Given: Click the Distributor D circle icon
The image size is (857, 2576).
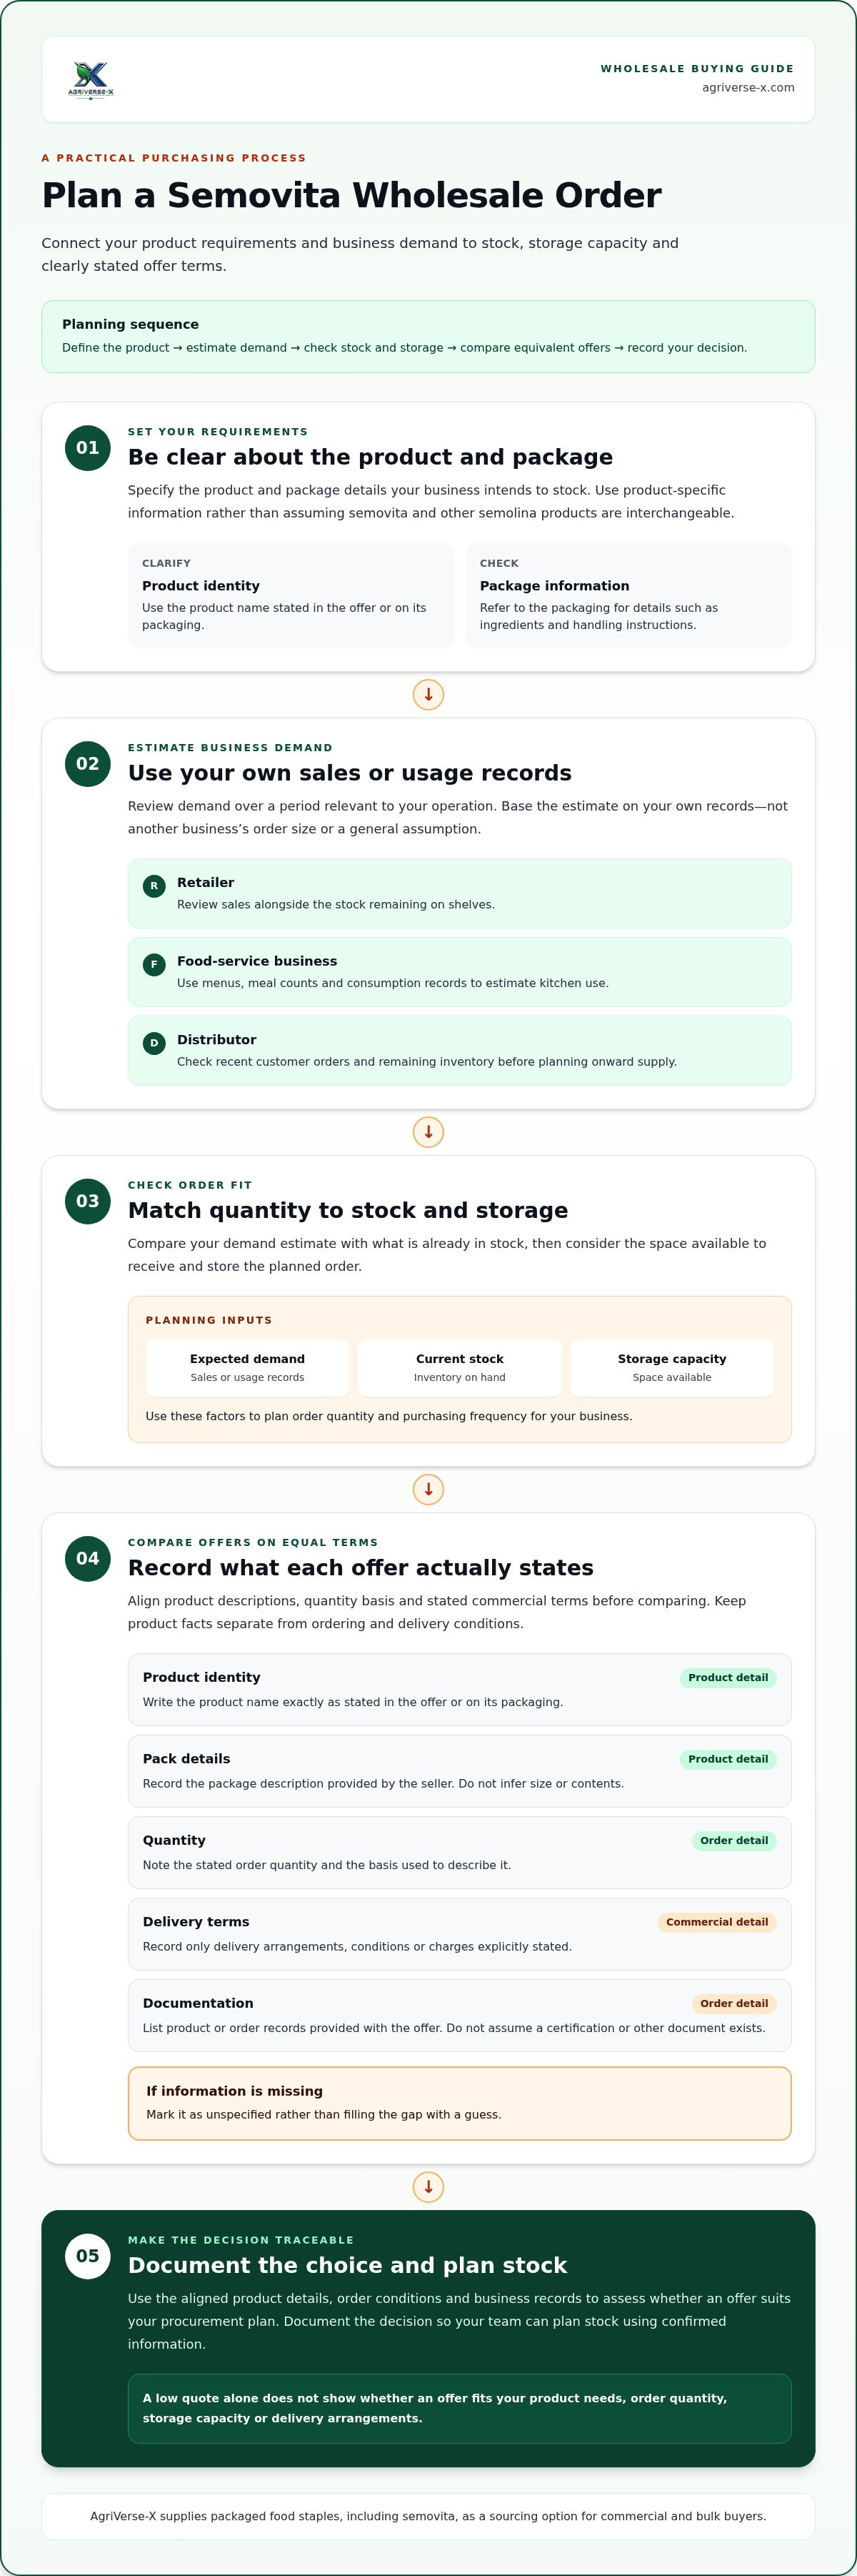Looking at the screenshot, I should point(154,1043).
